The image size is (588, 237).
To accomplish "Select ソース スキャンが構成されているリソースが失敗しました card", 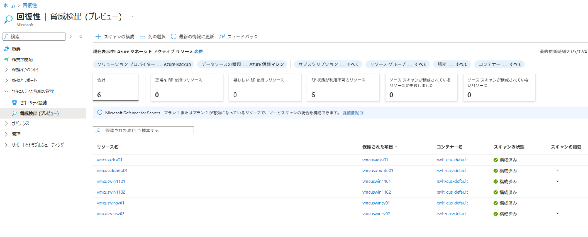I will click(x=421, y=87).
